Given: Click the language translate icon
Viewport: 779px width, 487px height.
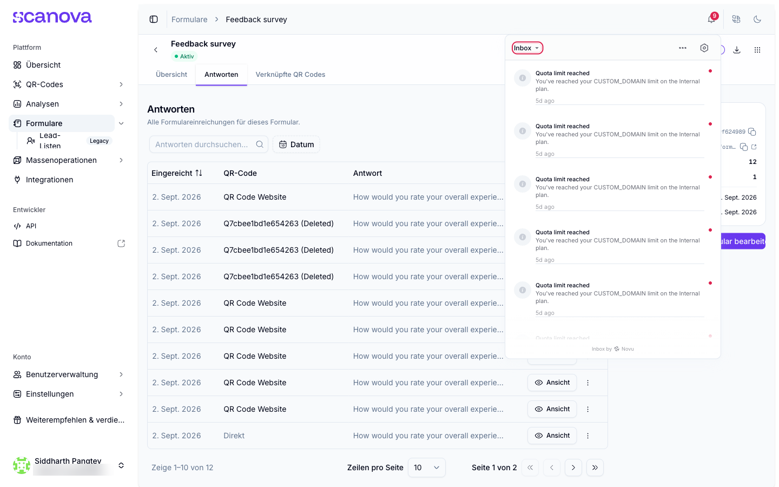Looking at the screenshot, I should point(736,19).
